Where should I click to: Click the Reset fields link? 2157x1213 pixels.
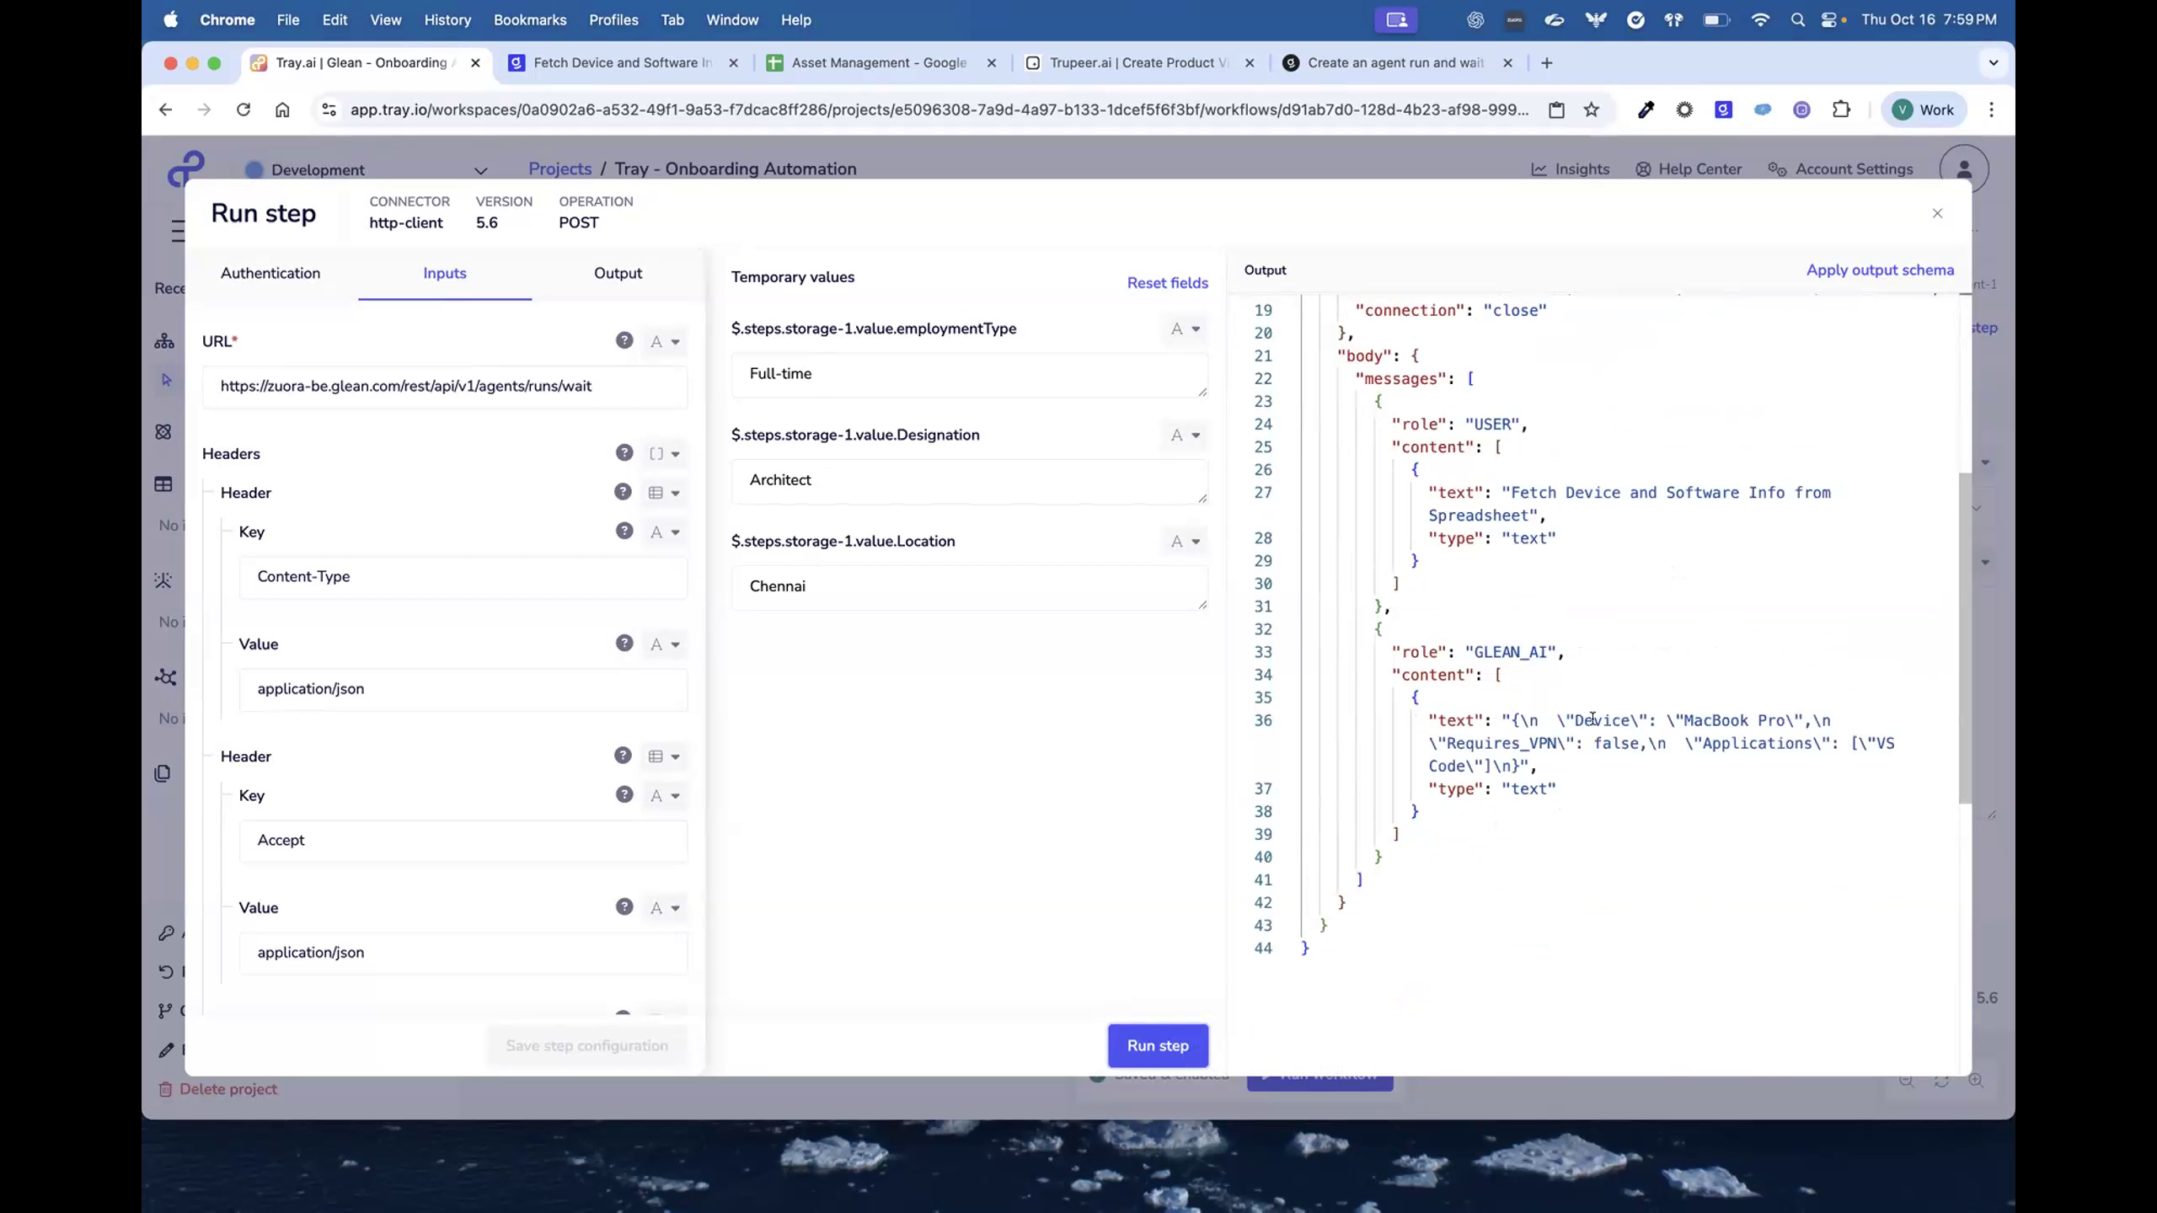point(1167,283)
